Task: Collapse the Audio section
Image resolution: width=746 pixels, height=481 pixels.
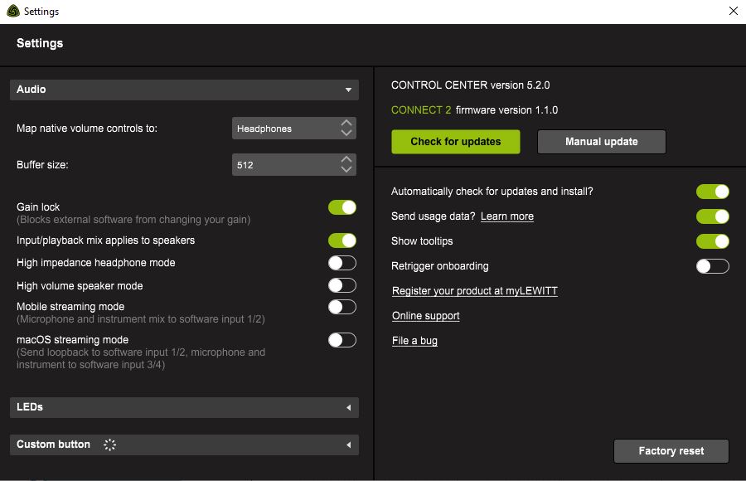Action: 349,90
